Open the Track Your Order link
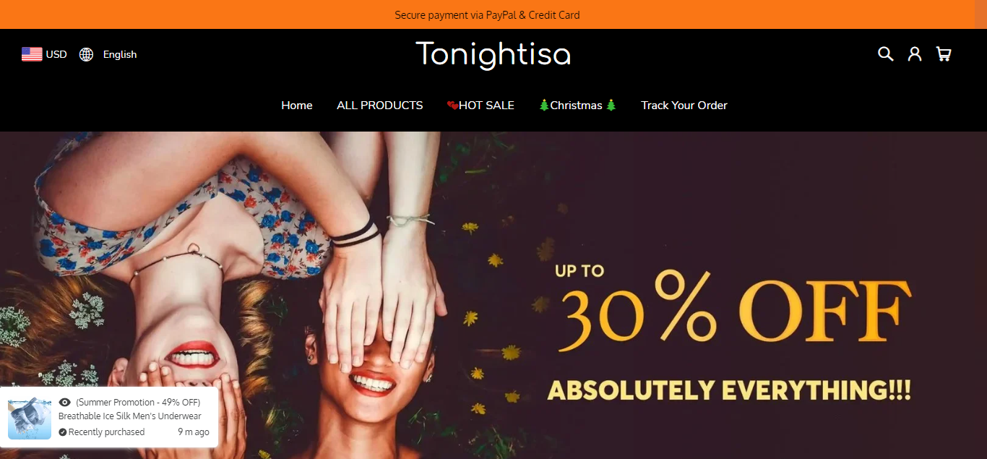Image resolution: width=987 pixels, height=459 pixels. click(684, 106)
